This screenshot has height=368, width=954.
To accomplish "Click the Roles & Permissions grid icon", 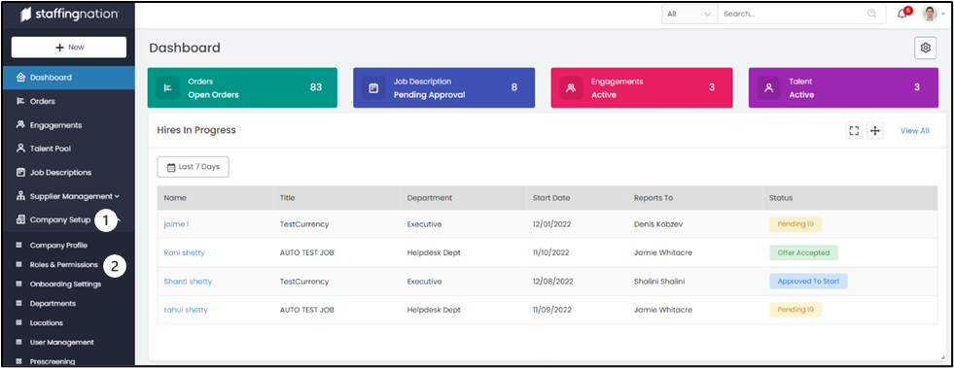I will (x=18, y=265).
